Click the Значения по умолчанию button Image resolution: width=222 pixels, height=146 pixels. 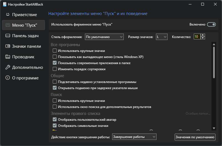(x=195, y=137)
